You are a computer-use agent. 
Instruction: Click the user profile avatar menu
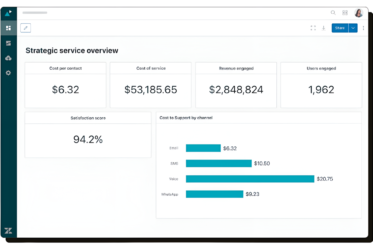pyautogui.click(x=359, y=13)
